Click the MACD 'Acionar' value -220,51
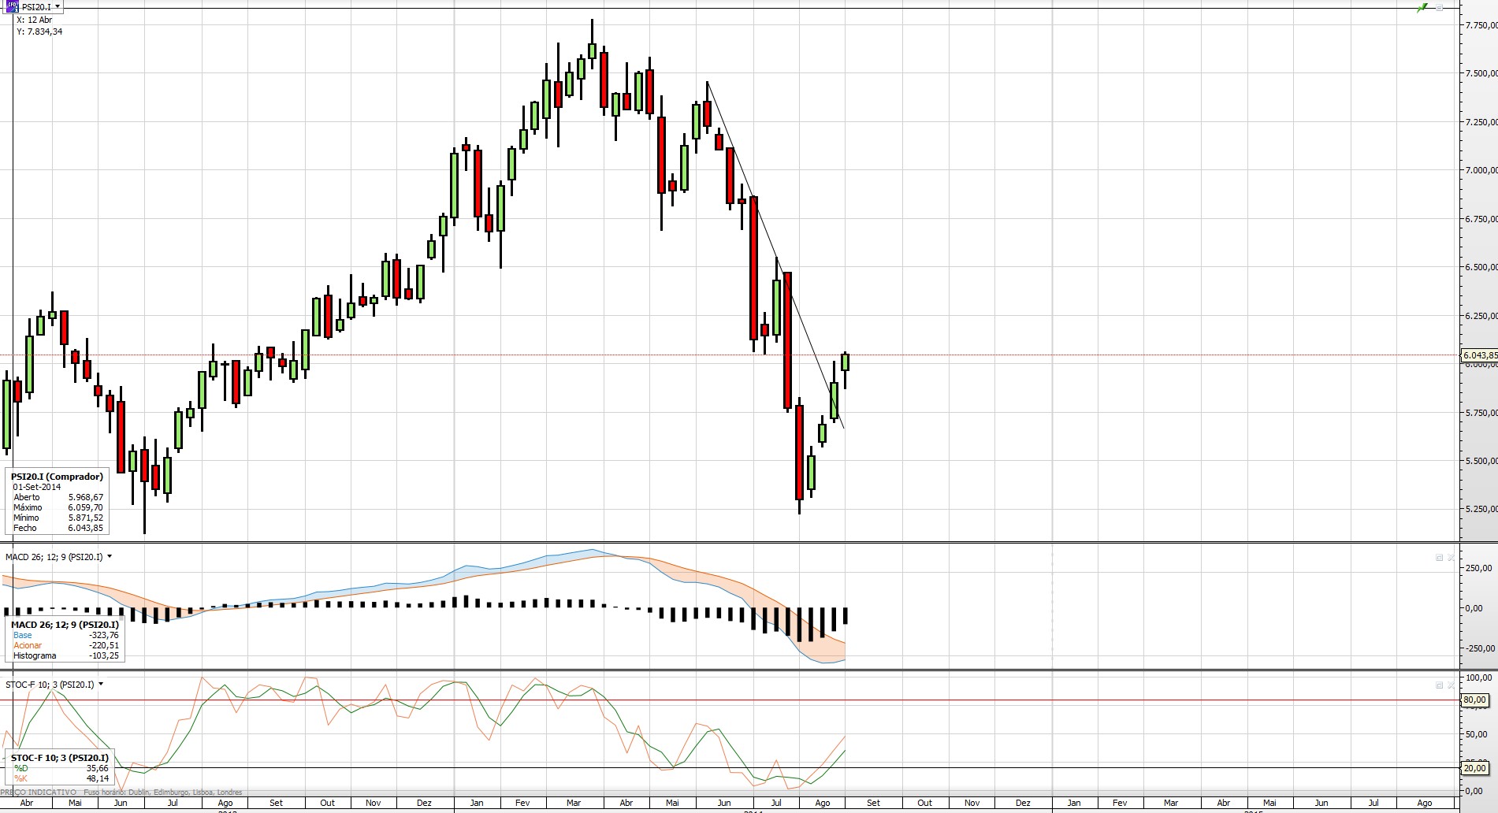 pyautogui.click(x=104, y=645)
